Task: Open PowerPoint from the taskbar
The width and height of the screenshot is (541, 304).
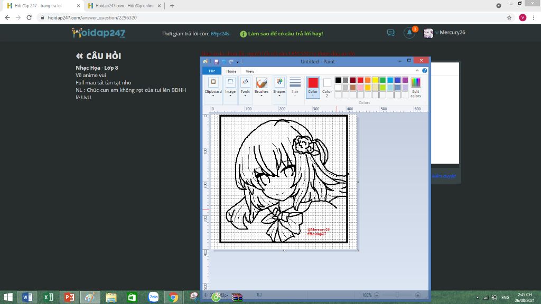Action: [x=69, y=297]
